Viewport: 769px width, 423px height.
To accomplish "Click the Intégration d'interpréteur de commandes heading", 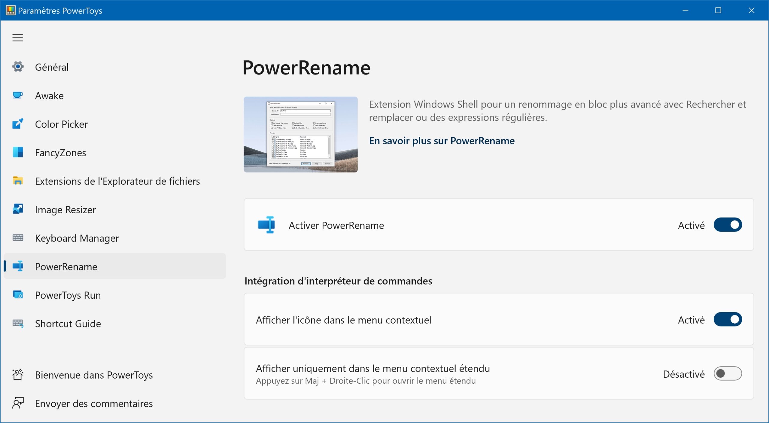I will 338,281.
